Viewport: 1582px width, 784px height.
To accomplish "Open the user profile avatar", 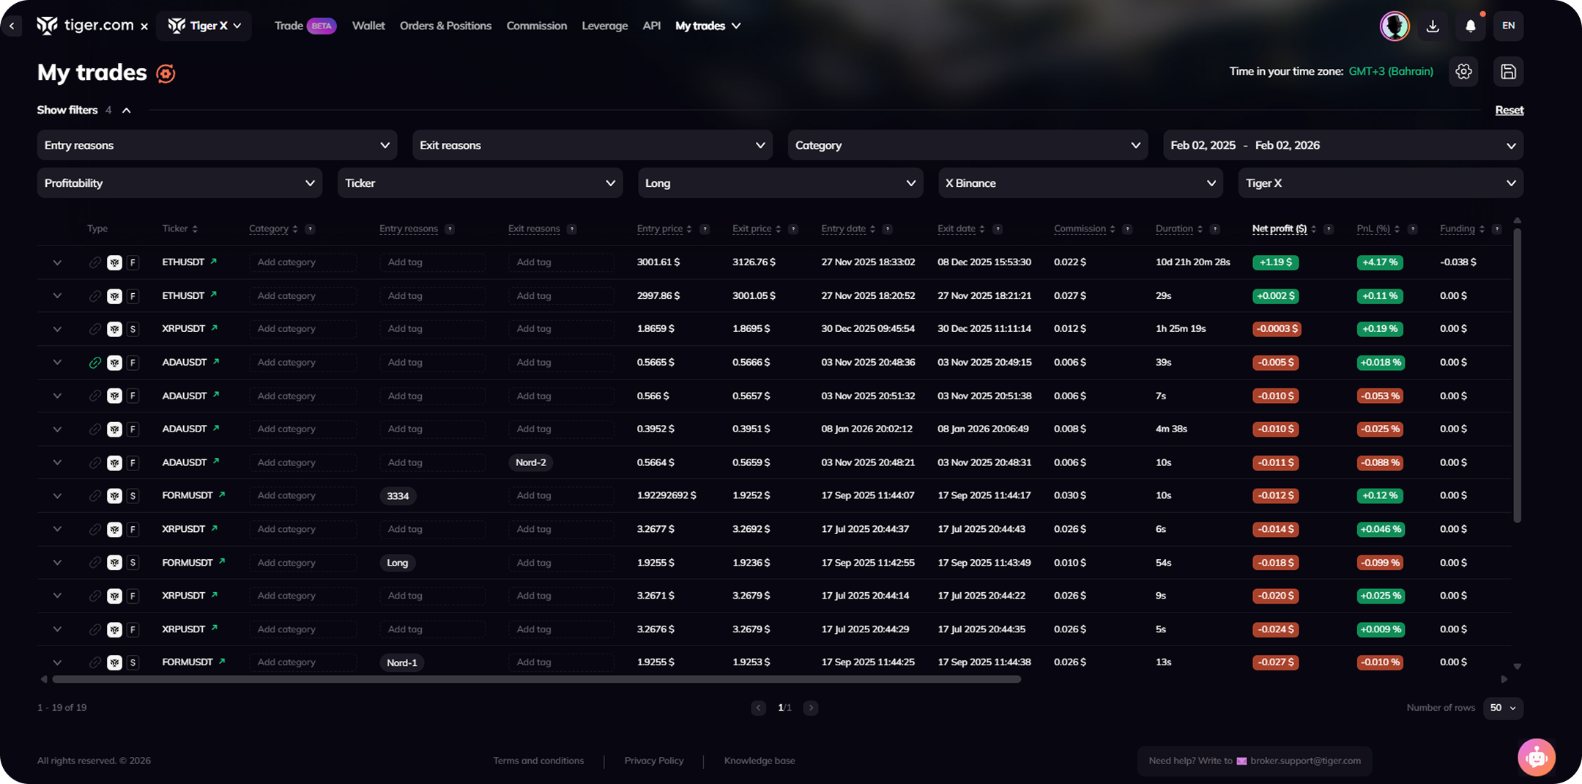I will click(1394, 26).
